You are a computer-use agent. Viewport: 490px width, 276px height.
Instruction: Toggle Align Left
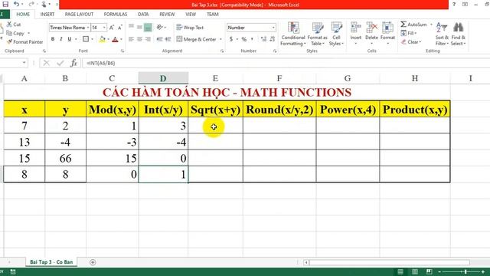131,39
